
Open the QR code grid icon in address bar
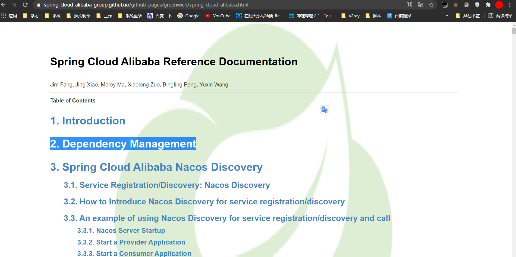pyautogui.click(x=409, y=5)
